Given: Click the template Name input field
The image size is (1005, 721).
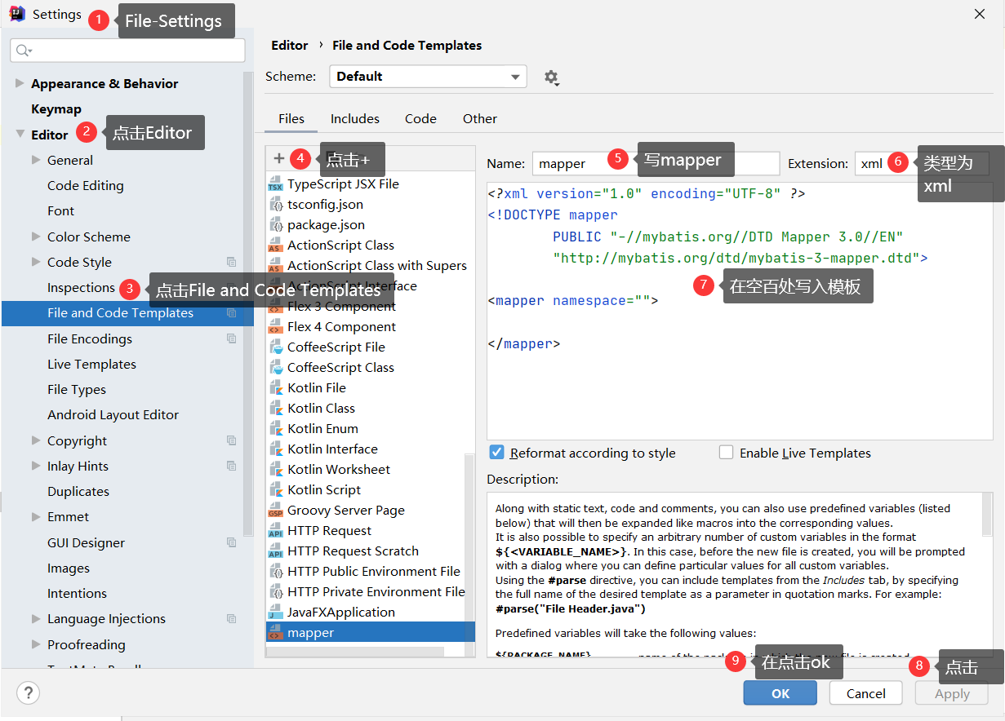Looking at the screenshot, I should click(x=656, y=163).
